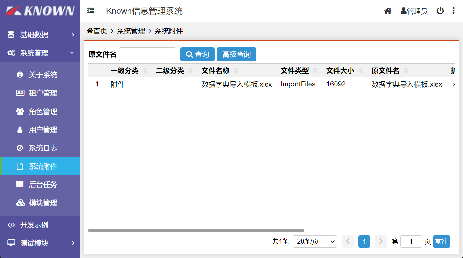
Task: Open 租户管理 menu item
Action: pos(40,93)
